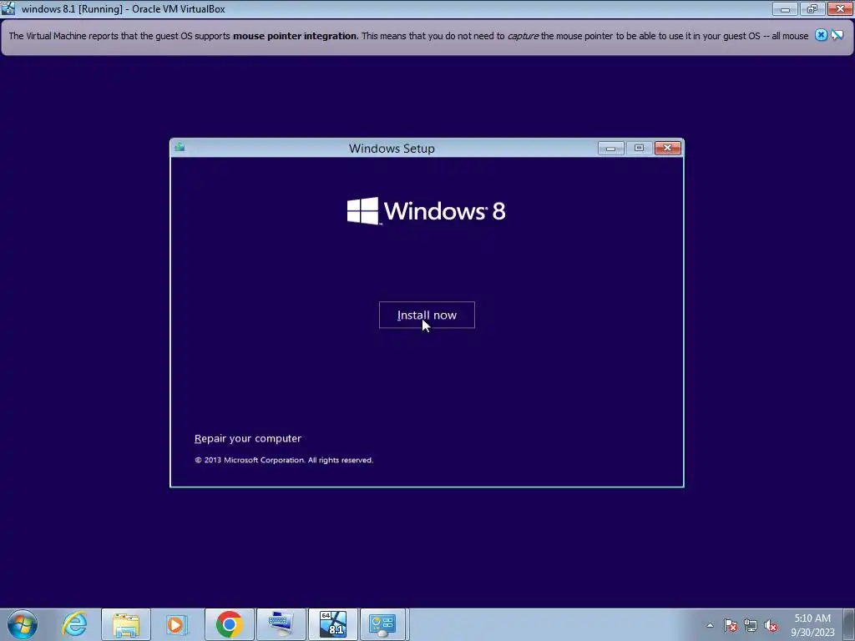Viewport: 855px width, 641px height.
Task: Click the Install now button
Action: point(427,315)
